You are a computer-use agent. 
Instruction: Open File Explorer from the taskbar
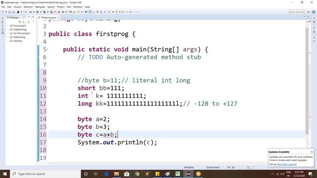click(116, 174)
